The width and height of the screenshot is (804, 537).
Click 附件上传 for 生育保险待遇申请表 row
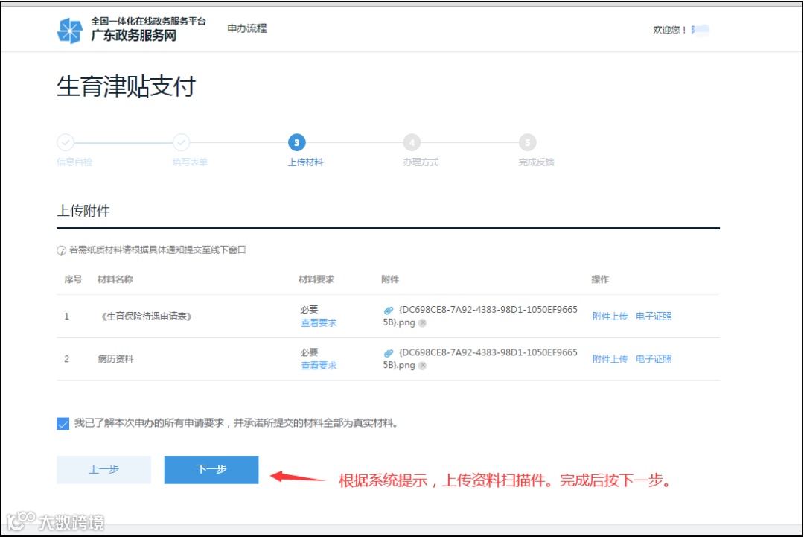[610, 317]
